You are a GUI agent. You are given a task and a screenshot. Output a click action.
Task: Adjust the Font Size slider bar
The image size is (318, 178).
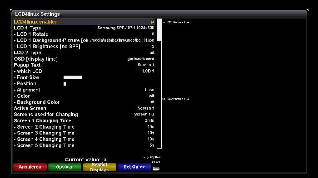(73, 77)
